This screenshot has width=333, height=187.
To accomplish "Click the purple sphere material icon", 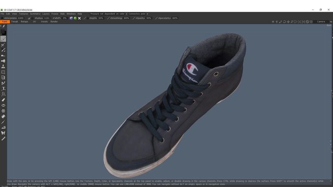I will (71, 18).
